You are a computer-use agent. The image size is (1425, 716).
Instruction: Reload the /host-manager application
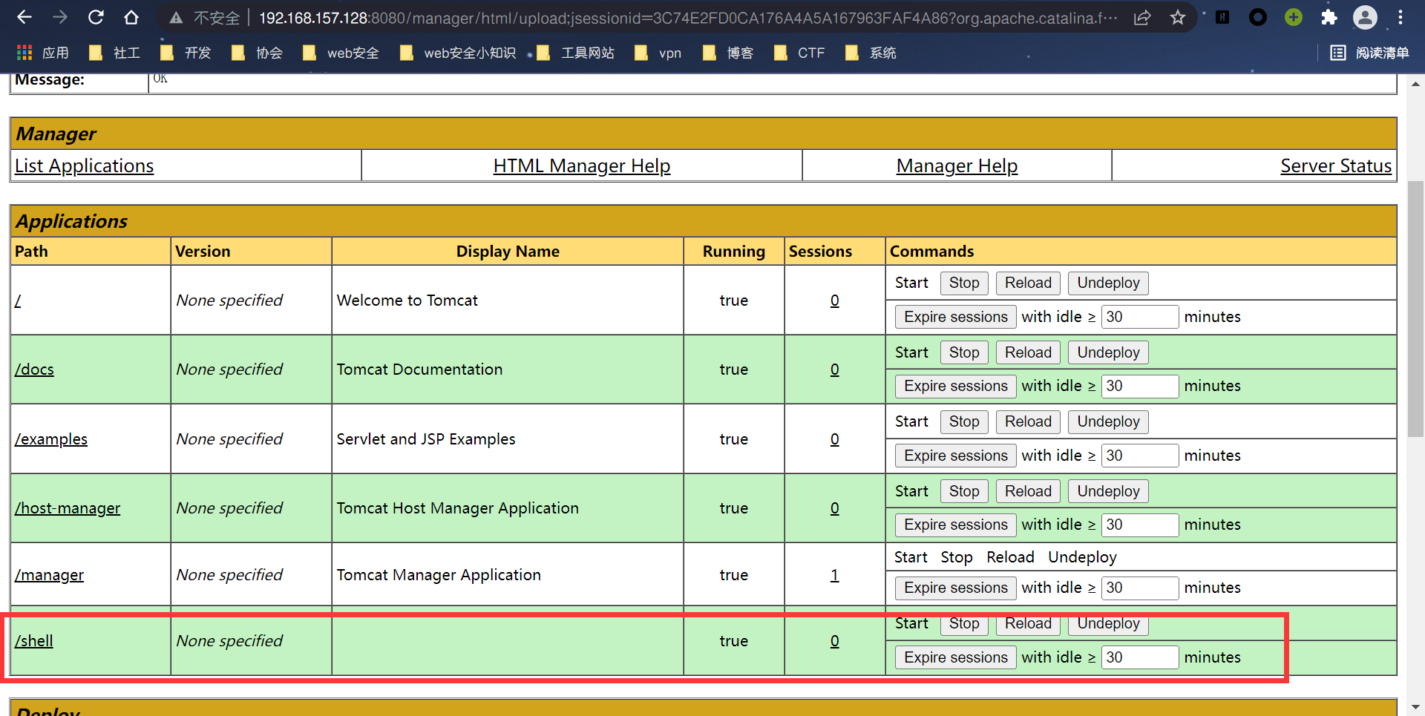click(1028, 491)
